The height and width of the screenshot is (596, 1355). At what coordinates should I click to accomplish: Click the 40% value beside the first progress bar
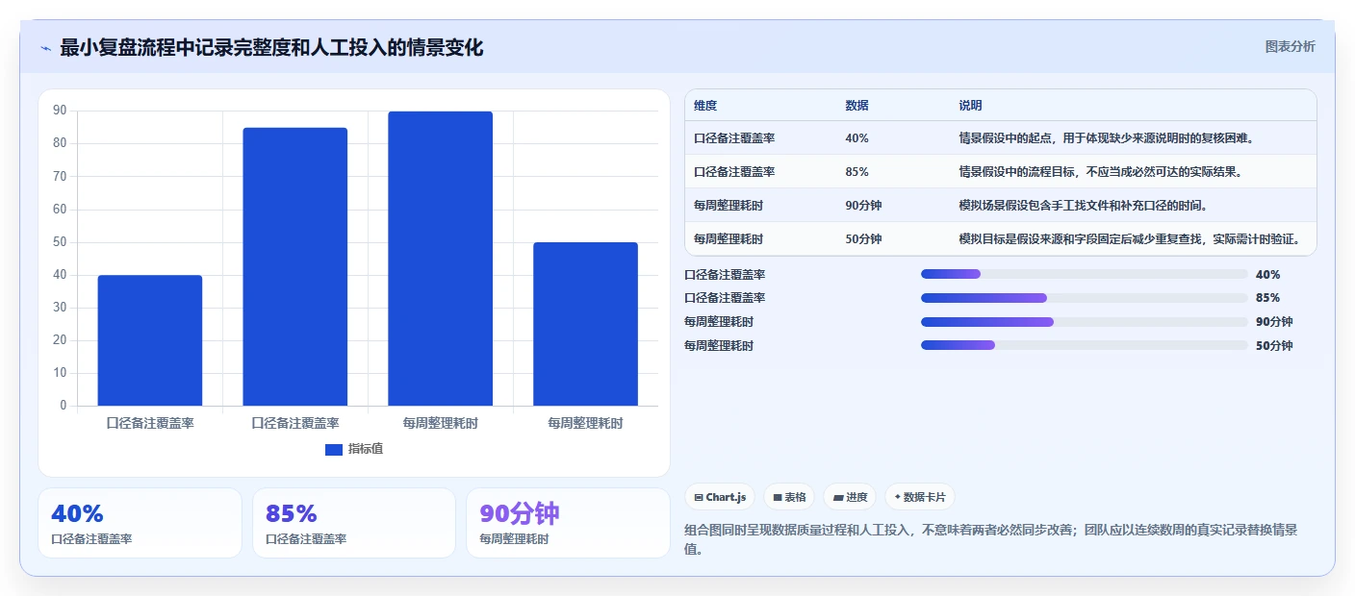coord(1268,275)
